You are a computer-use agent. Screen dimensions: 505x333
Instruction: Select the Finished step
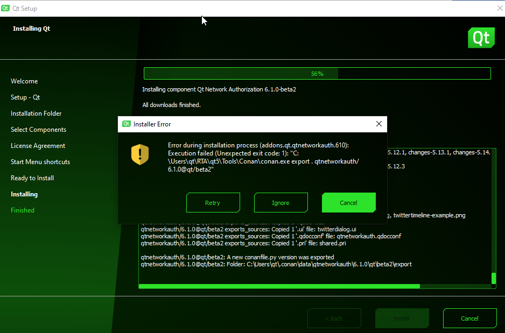[23, 210]
